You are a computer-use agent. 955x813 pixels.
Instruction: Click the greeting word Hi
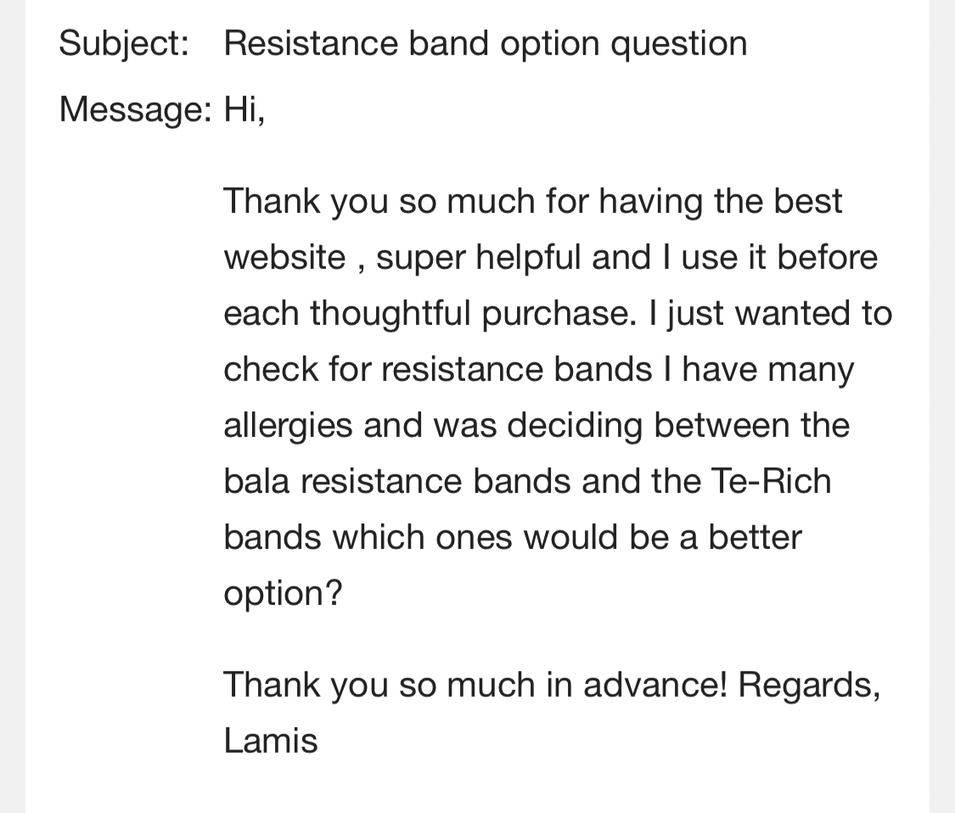(x=244, y=109)
